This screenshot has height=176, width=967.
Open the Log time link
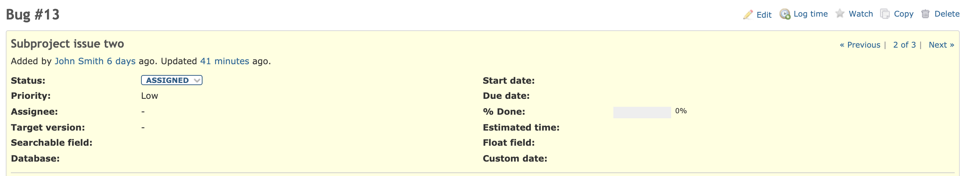810,14
